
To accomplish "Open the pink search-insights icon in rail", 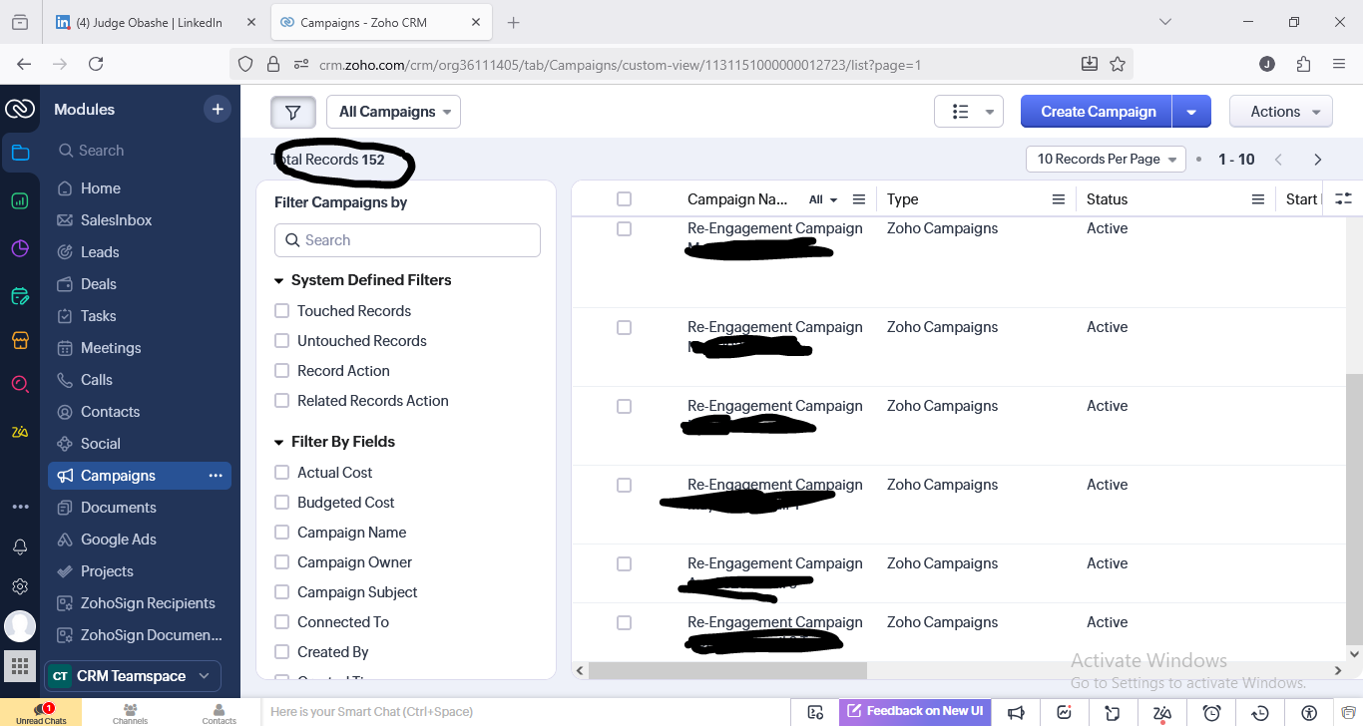I will tap(20, 384).
